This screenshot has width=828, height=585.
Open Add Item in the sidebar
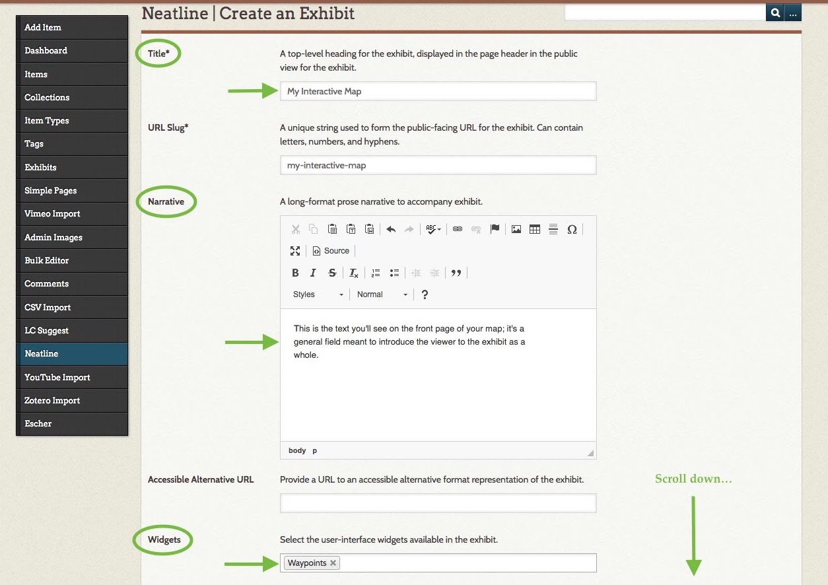pos(72,28)
